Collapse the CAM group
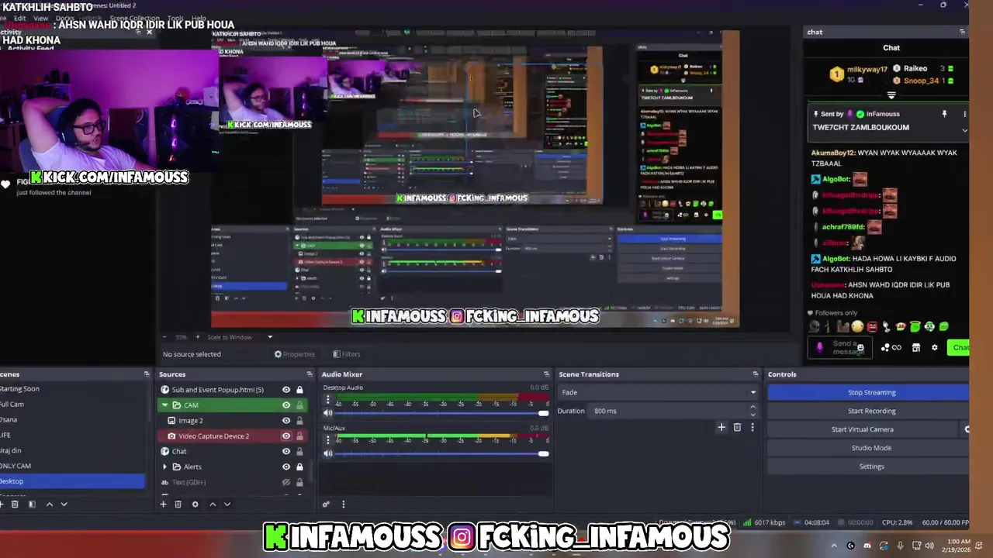Image resolution: width=993 pixels, height=558 pixels. click(164, 405)
